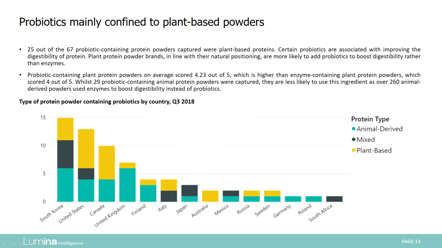Click the Australia plant-based bar
Viewport: 442px width, 248px height.
pos(210,196)
